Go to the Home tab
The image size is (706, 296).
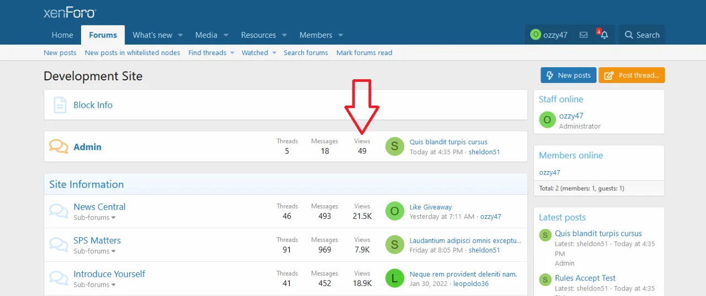(62, 35)
